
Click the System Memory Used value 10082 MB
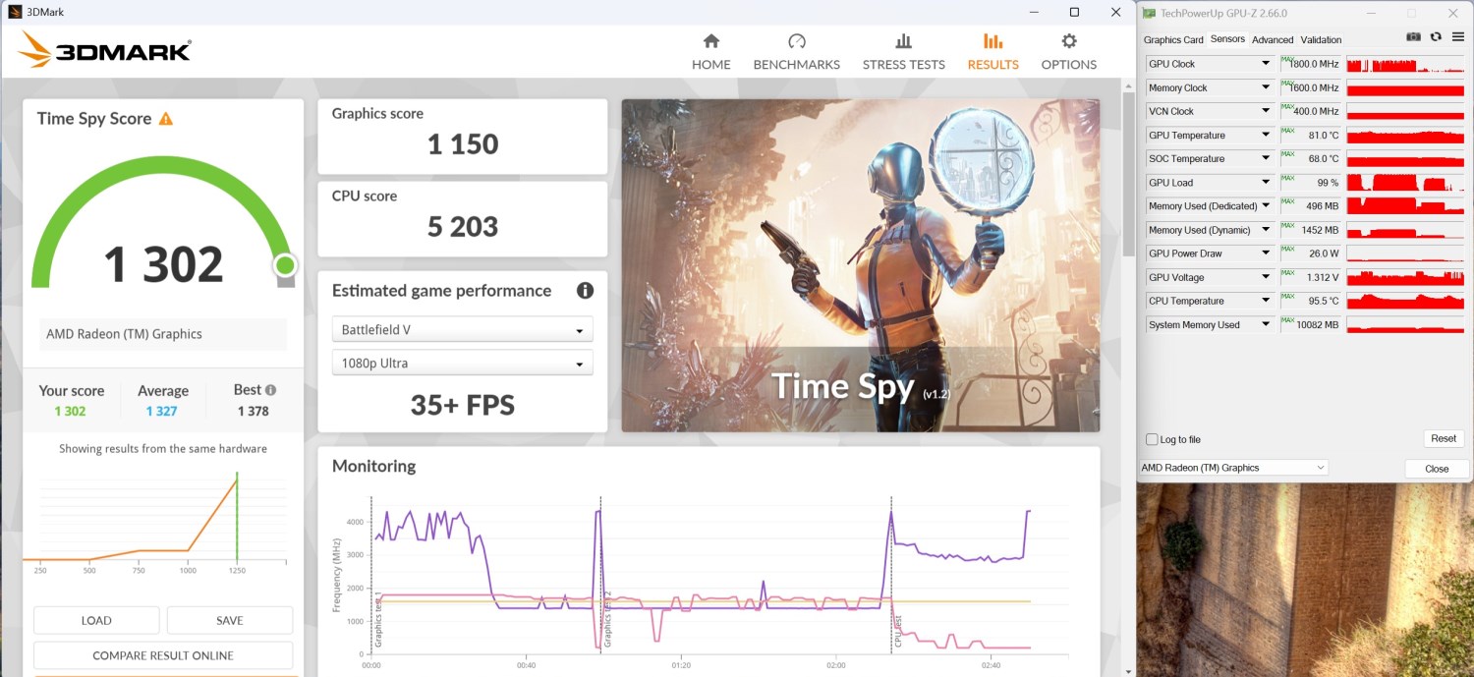click(1319, 325)
